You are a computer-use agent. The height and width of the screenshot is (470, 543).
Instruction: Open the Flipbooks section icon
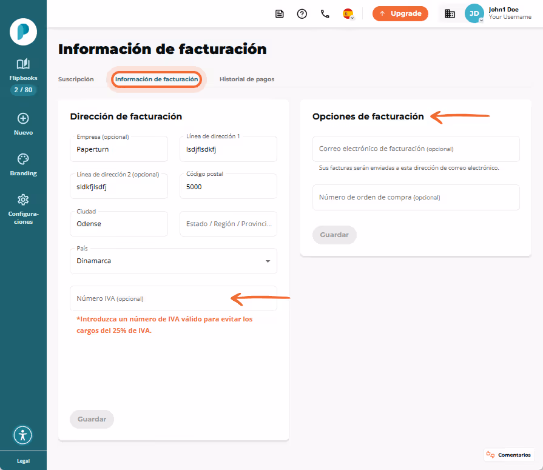coord(23,64)
